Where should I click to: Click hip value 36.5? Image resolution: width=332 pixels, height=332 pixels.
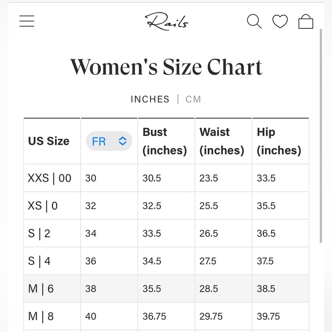266,233
